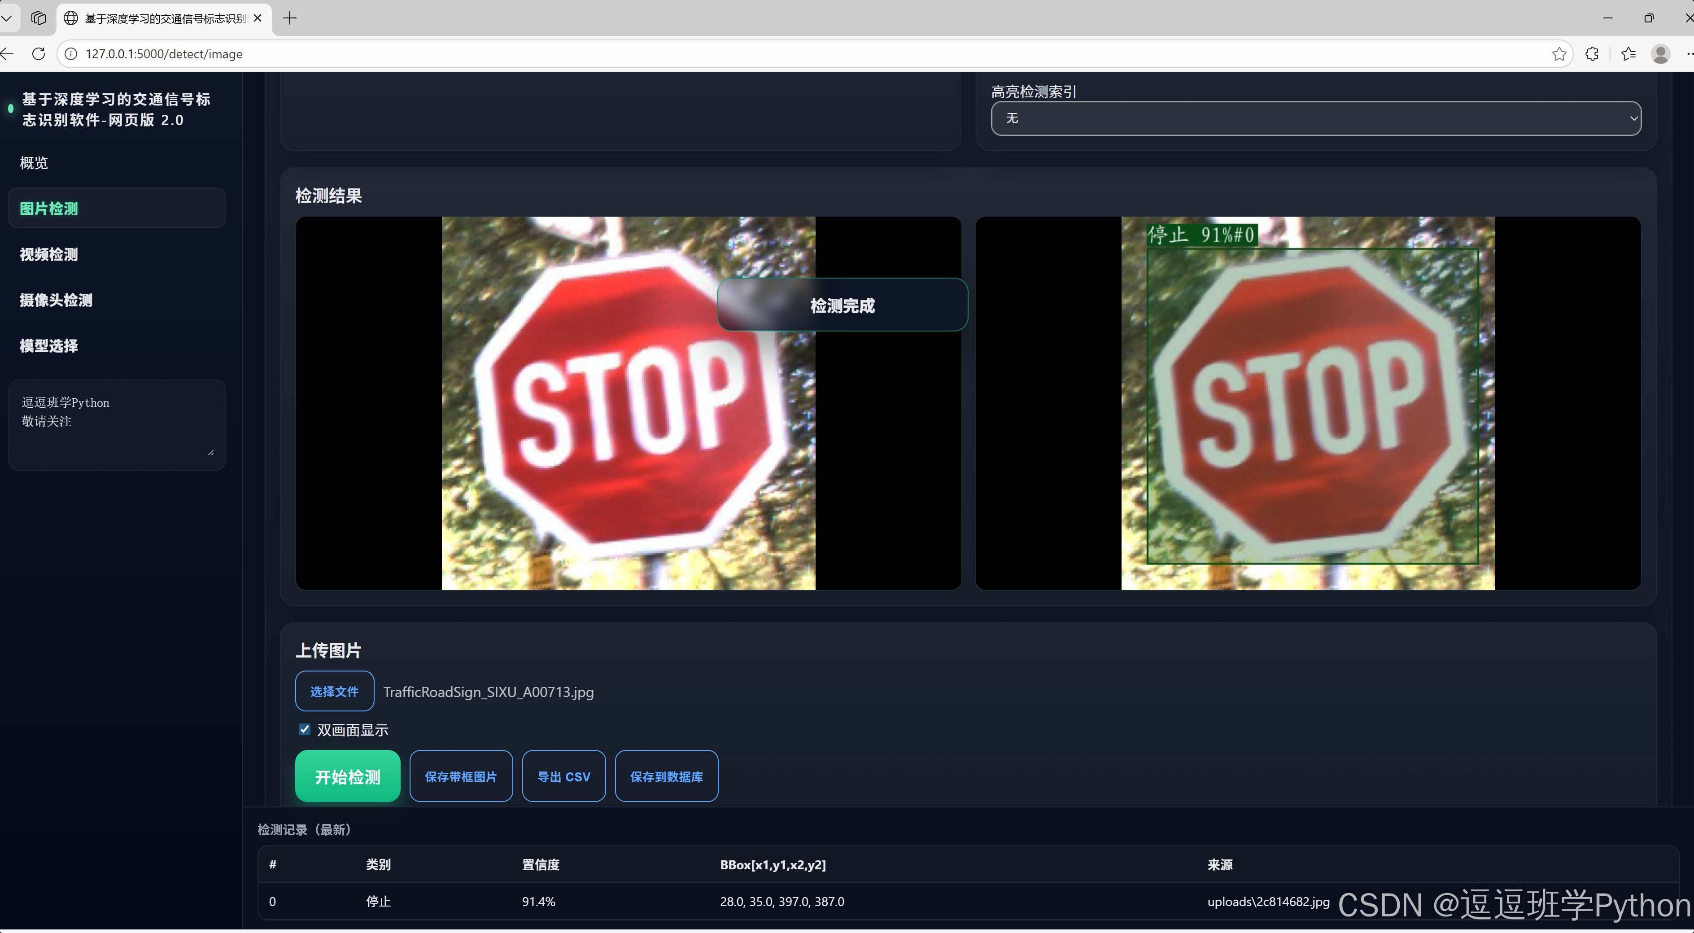Go to the 视频检测 menu item
The image size is (1694, 933).
(48, 254)
